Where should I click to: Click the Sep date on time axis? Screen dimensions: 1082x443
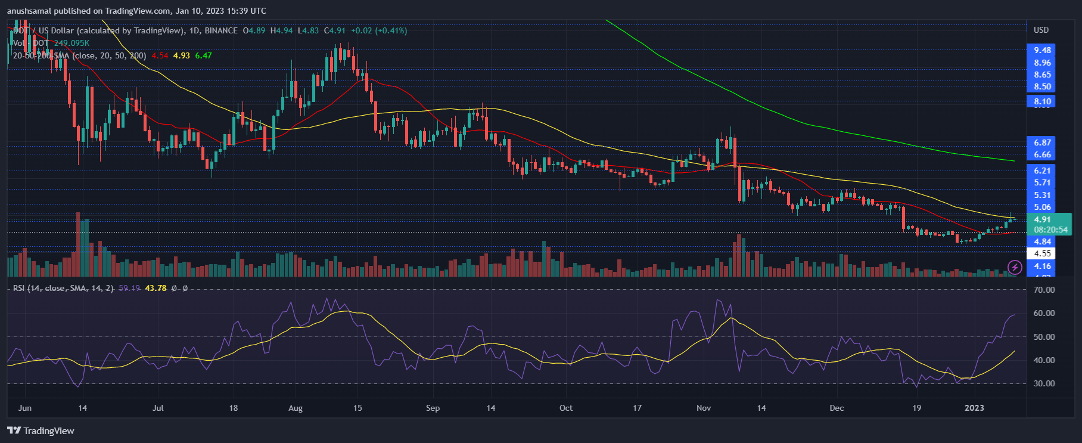[433, 408]
